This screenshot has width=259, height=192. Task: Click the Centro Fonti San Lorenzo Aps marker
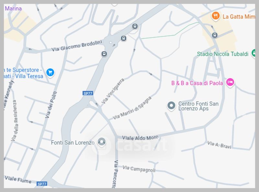pyautogui.click(x=171, y=105)
